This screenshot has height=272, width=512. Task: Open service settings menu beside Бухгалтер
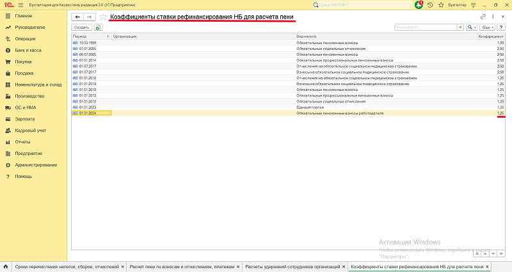pos(473,5)
